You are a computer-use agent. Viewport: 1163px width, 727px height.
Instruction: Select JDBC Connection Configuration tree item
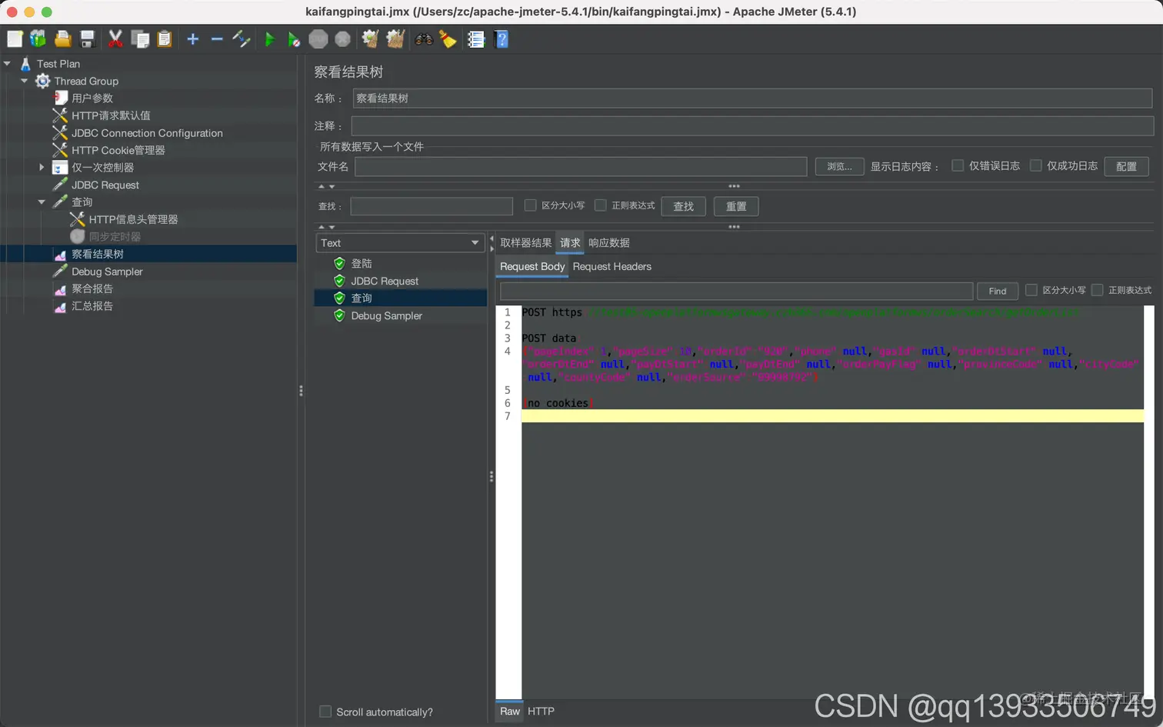coord(147,133)
